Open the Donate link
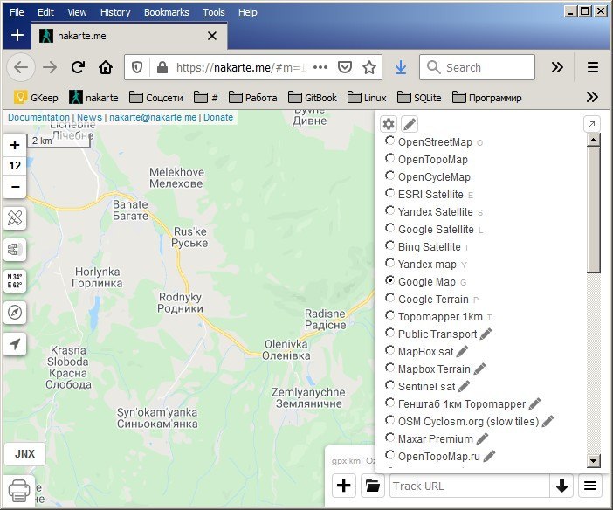 click(x=218, y=117)
